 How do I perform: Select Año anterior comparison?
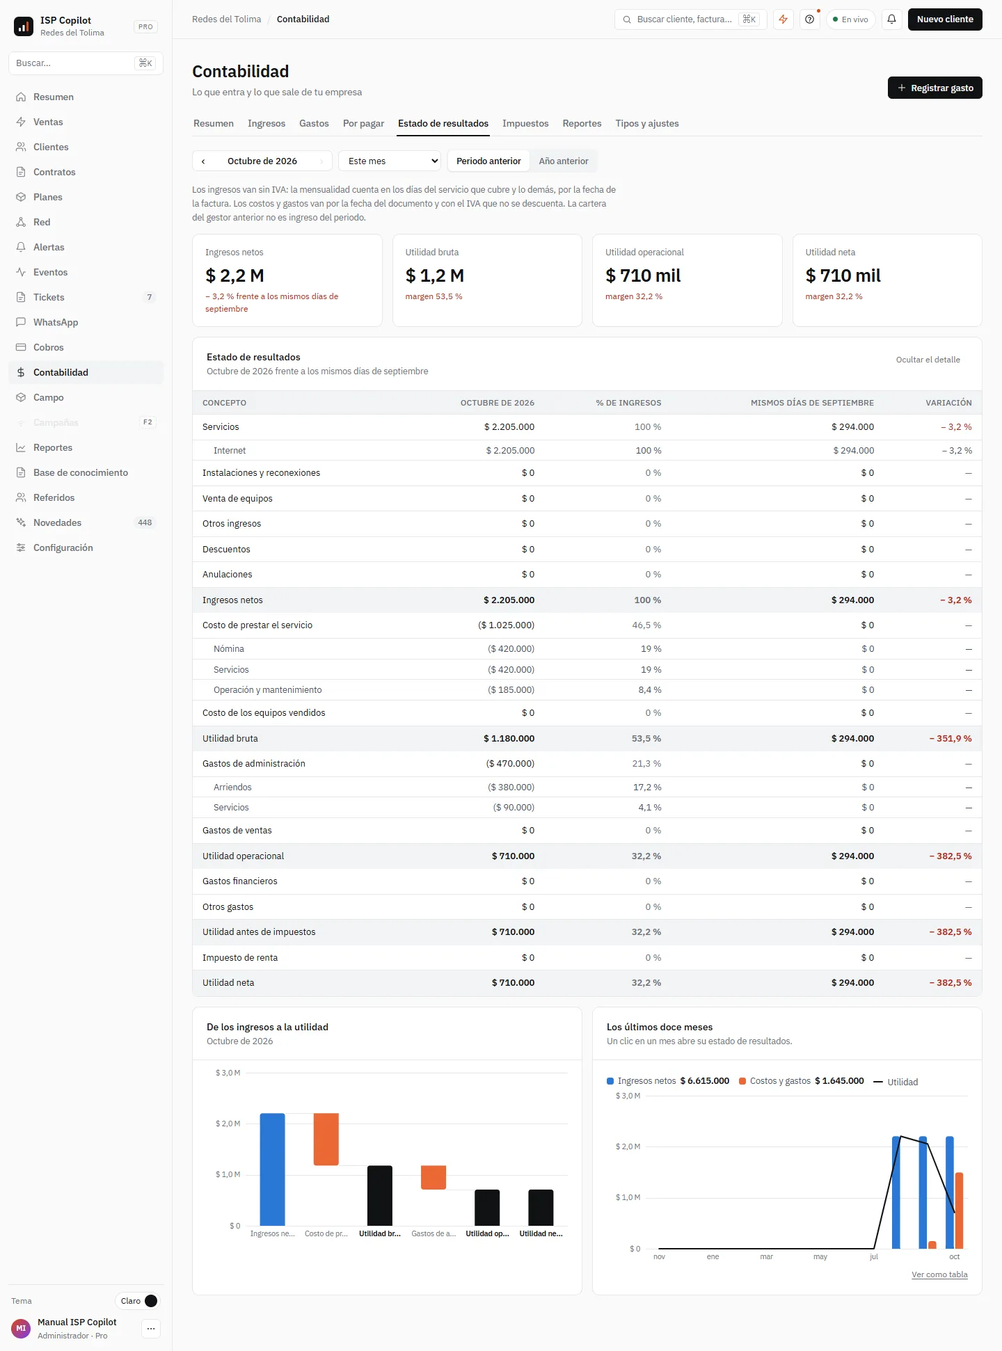564,161
